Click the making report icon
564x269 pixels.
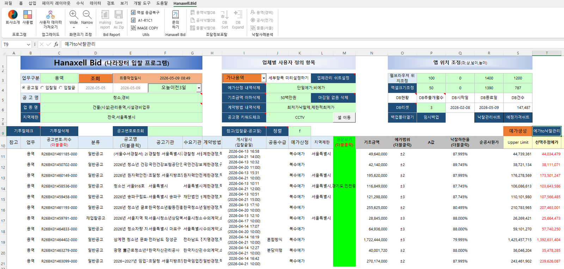pos(105,19)
